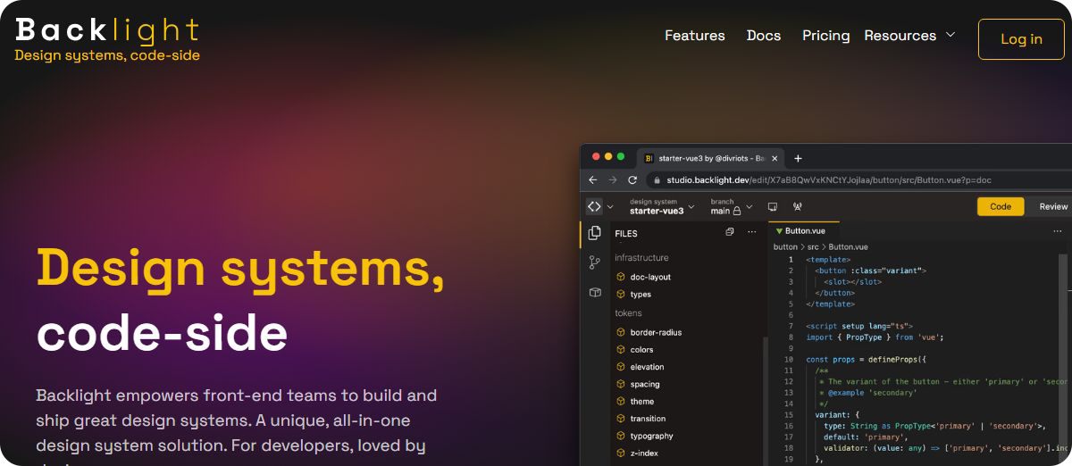The width and height of the screenshot is (1072, 466).
Task: Open the Files explorer sidebar icon
Action: pyautogui.click(x=594, y=233)
